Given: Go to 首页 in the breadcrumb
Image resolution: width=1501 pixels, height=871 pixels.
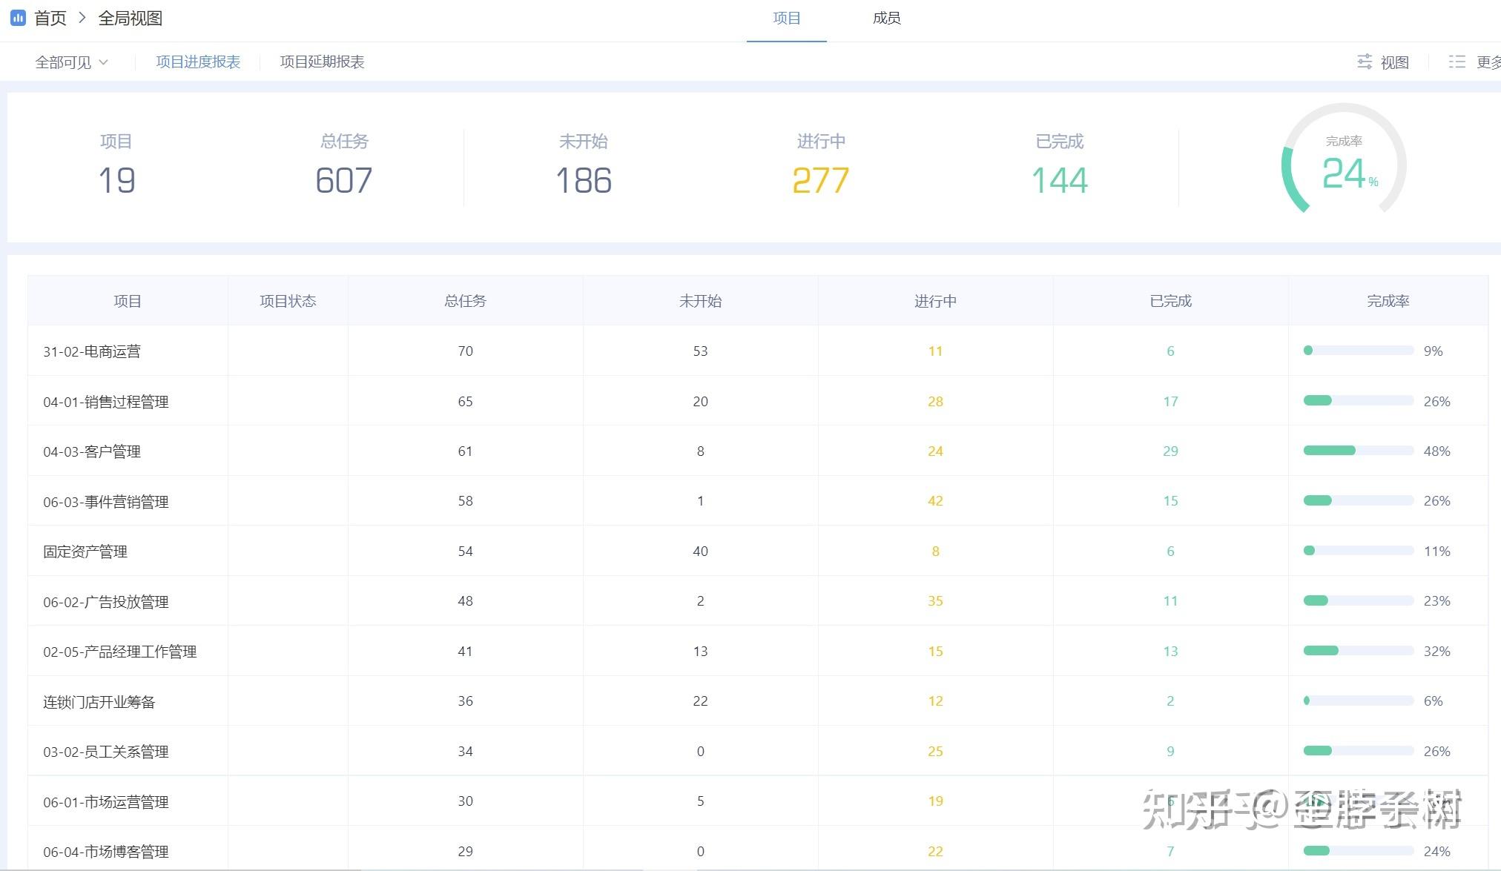Looking at the screenshot, I should [50, 18].
